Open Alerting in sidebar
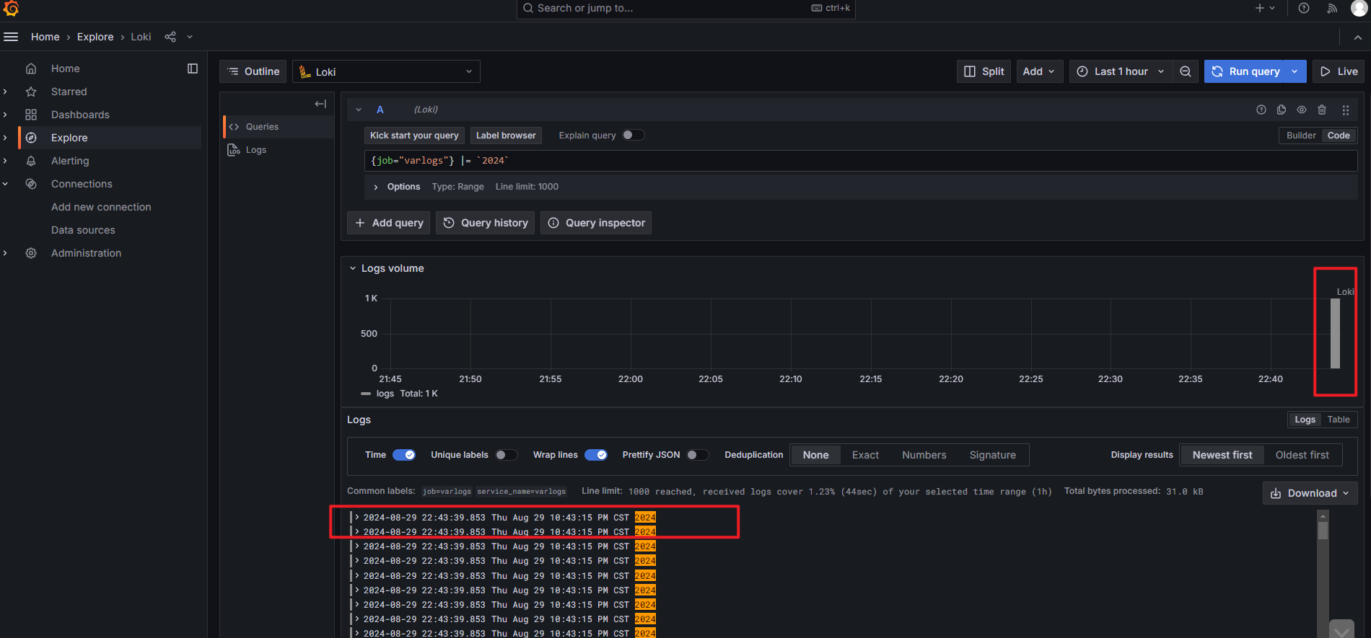Image resolution: width=1371 pixels, height=638 pixels. pyautogui.click(x=70, y=161)
